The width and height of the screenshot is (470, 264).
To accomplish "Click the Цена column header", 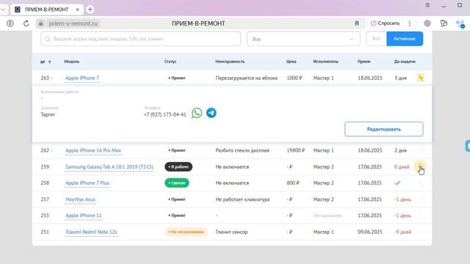I will pyautogui.click(x=291, y=62).
